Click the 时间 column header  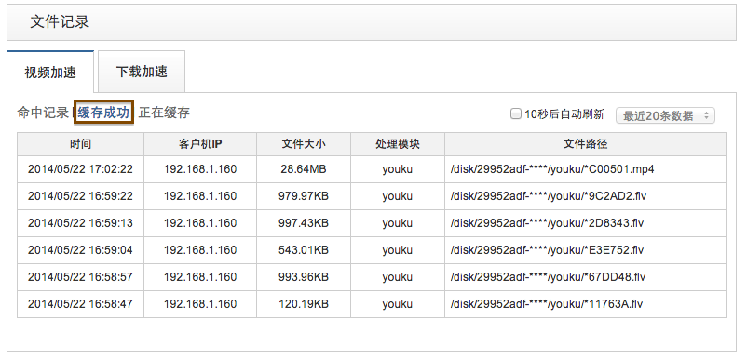(80, 144)
